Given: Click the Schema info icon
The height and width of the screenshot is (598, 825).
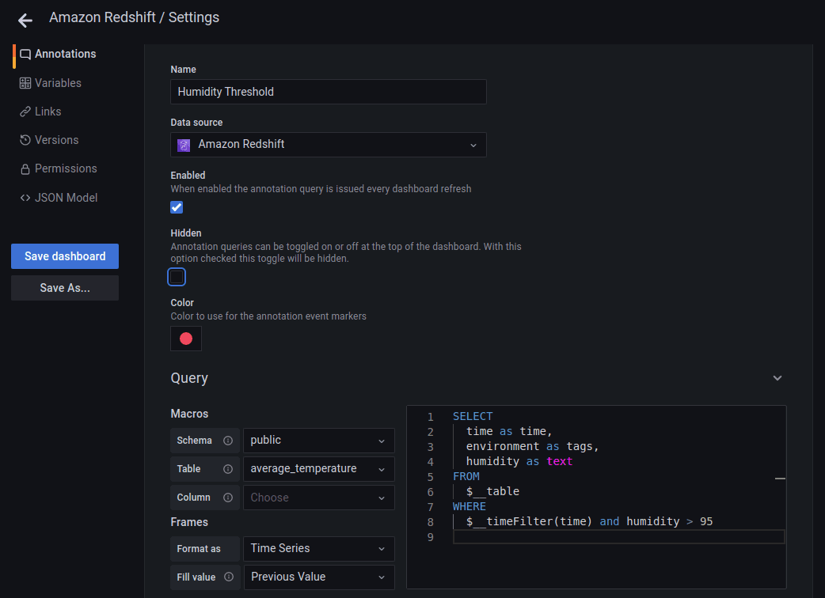Looking at the screenshot, I should click(x=228, y=441).
